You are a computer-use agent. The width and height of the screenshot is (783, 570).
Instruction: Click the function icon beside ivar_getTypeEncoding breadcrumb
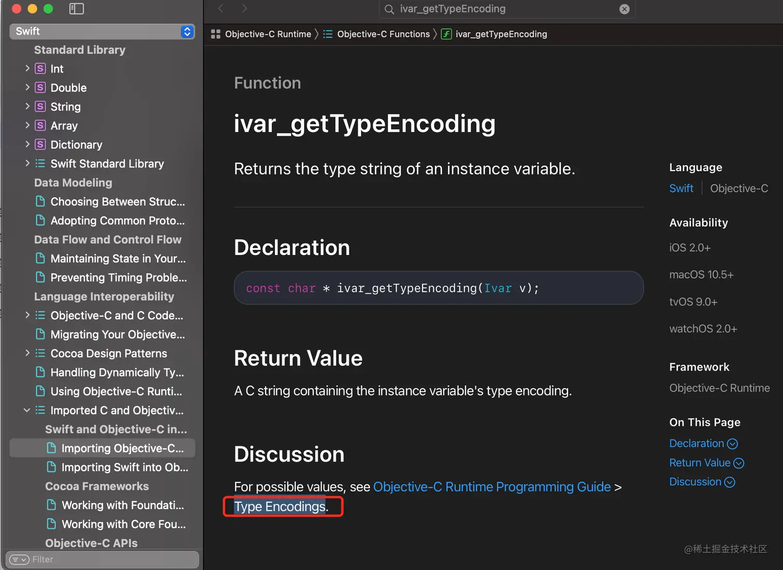coord(446,34)
